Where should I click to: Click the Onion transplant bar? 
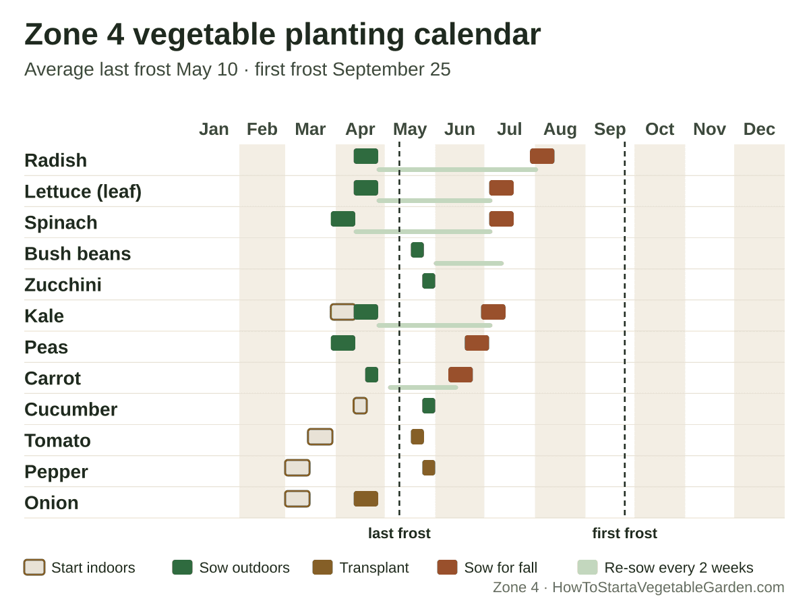[366, 499]
